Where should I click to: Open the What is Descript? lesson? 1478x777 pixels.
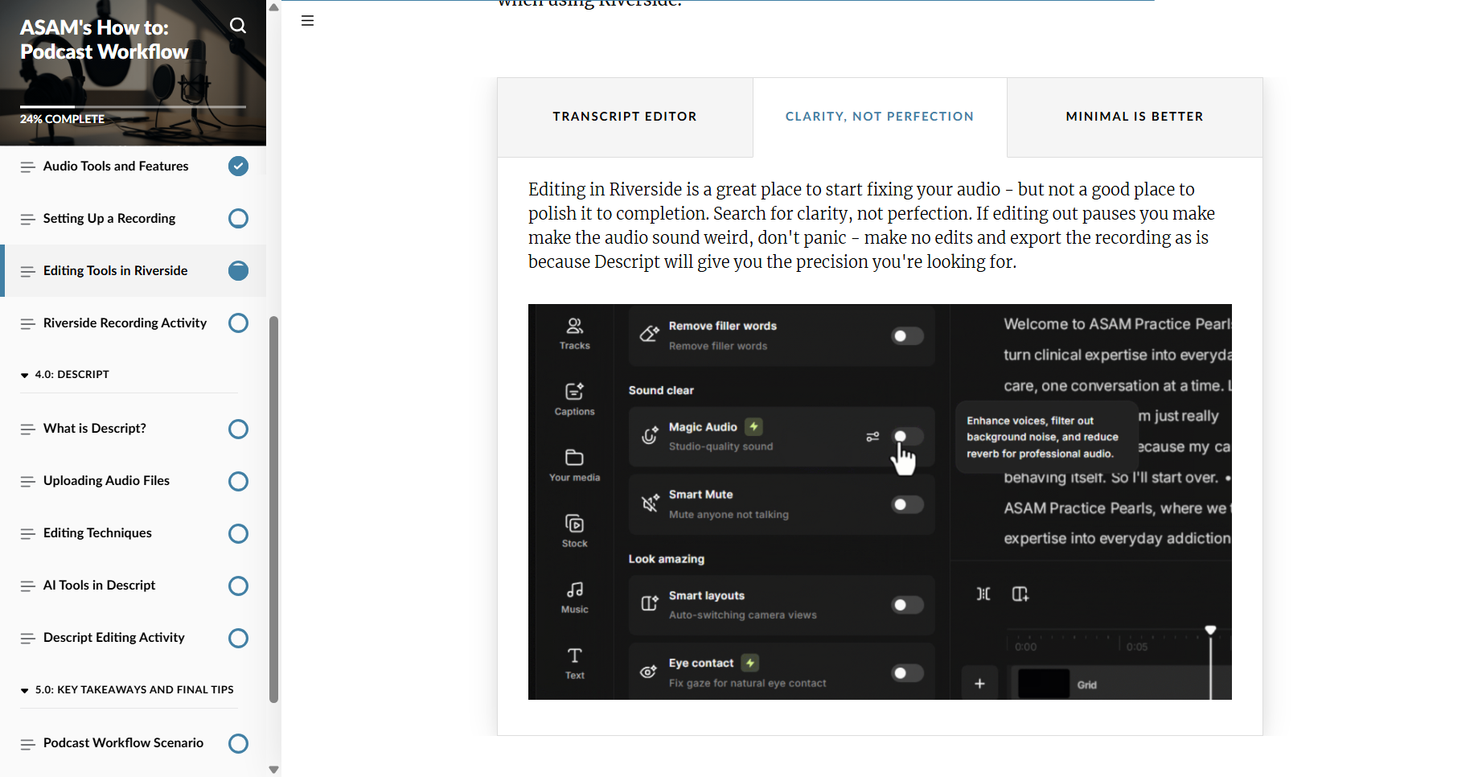coord(95,428)
